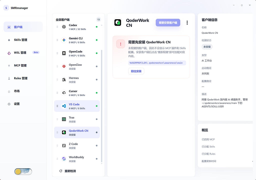Click the QoderWork CN drag handle
The width and height of the screenshot is (256, 180).
point(57,132)
